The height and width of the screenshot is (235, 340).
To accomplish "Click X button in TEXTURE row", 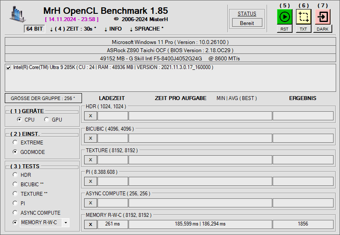I will point(91,160).
